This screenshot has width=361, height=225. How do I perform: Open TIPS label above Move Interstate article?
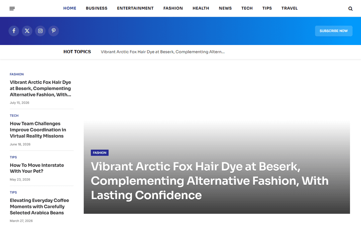[x=13, y=157]
